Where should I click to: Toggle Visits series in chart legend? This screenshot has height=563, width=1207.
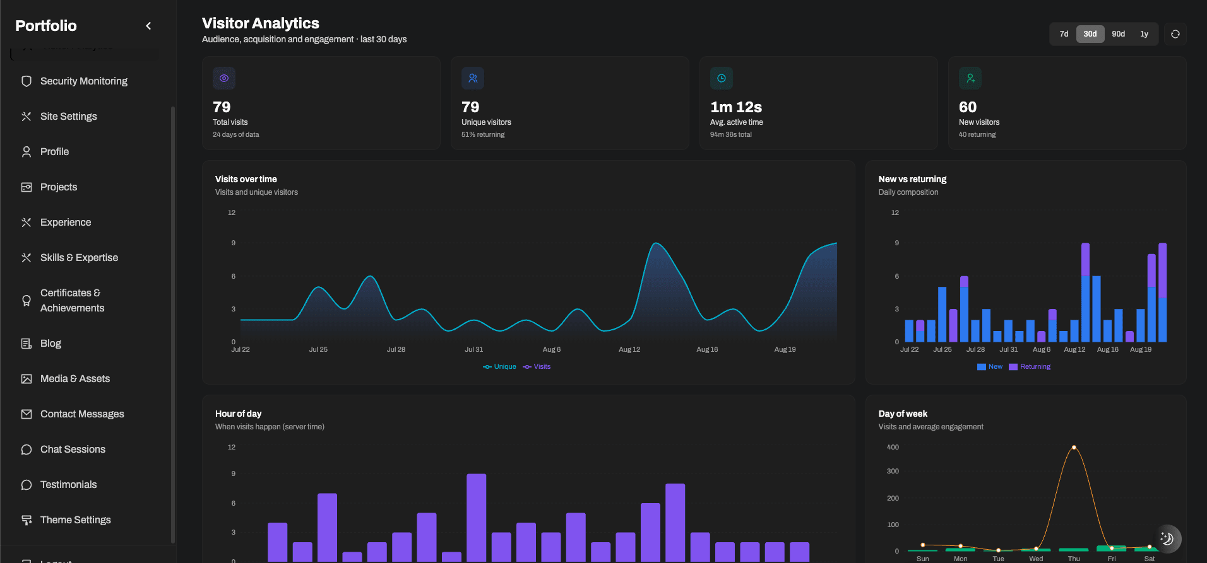(x=537, y=367)
